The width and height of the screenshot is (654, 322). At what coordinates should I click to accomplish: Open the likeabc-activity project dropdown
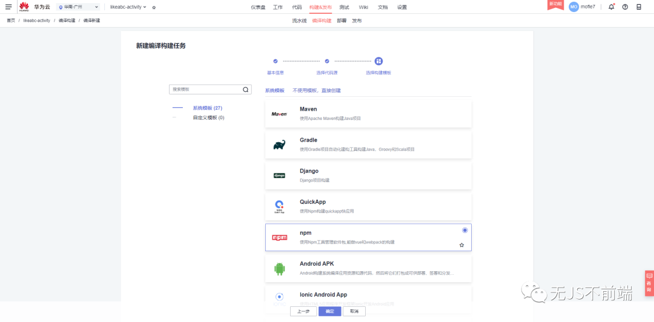point(128,7)
